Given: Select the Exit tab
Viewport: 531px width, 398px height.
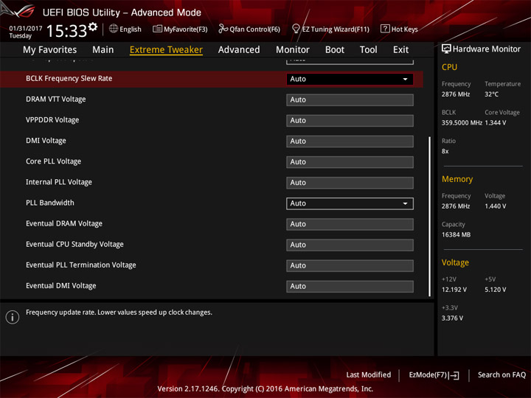Looking at the screenshot, I should pyautogui.click(x=400, y=50).
